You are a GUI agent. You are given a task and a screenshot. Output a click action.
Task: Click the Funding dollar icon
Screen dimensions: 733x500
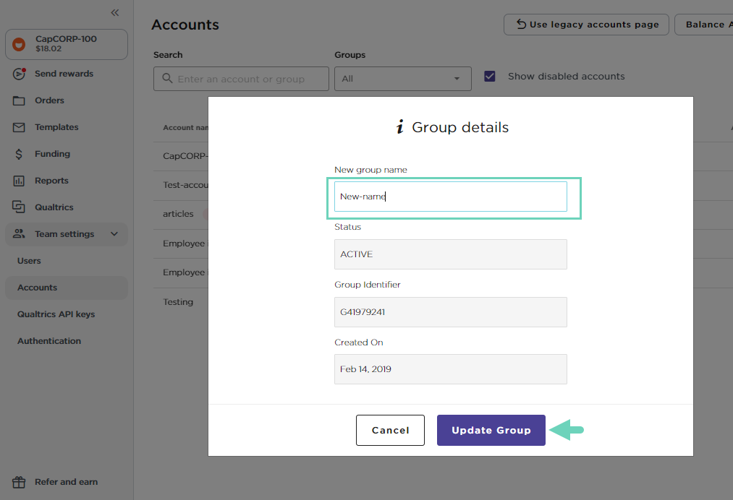click(x=20, y=154)
